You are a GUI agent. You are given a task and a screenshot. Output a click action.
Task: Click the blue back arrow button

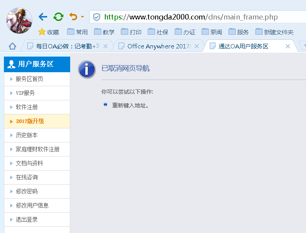point(43,17)
